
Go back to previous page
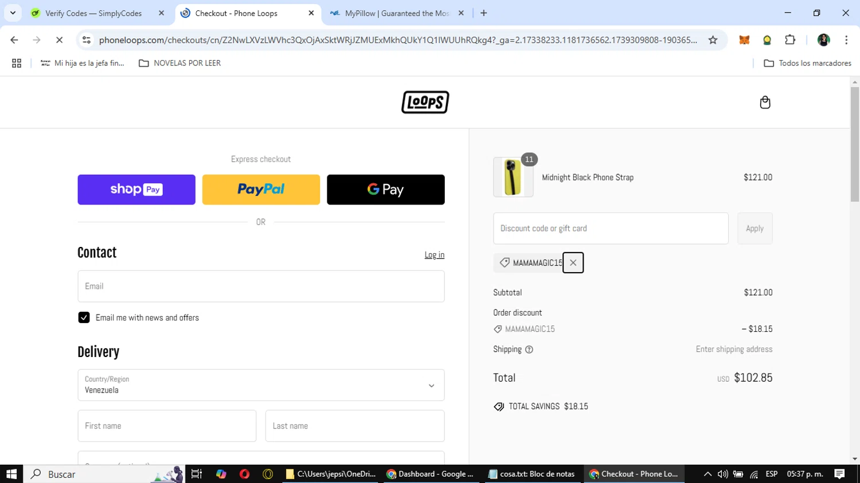(14, 40)
